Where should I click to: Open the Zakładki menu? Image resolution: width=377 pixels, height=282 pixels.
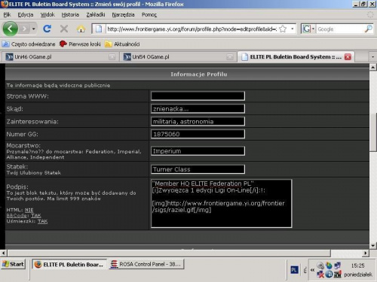pos(96,15)
